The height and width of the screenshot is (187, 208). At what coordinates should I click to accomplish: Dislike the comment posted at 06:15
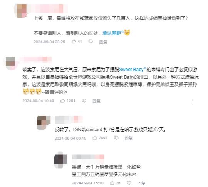pyautogui.click(x=116, y=138)
